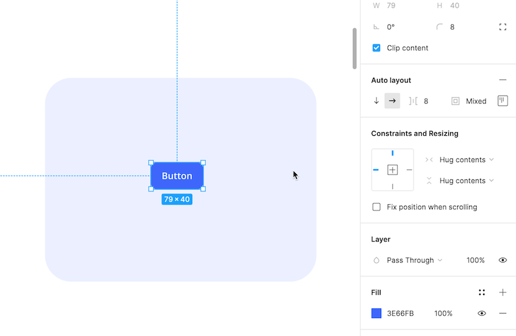Screen dimensions: 516x336
Task: Add a new fill with plus
Action: pos(503,292)
